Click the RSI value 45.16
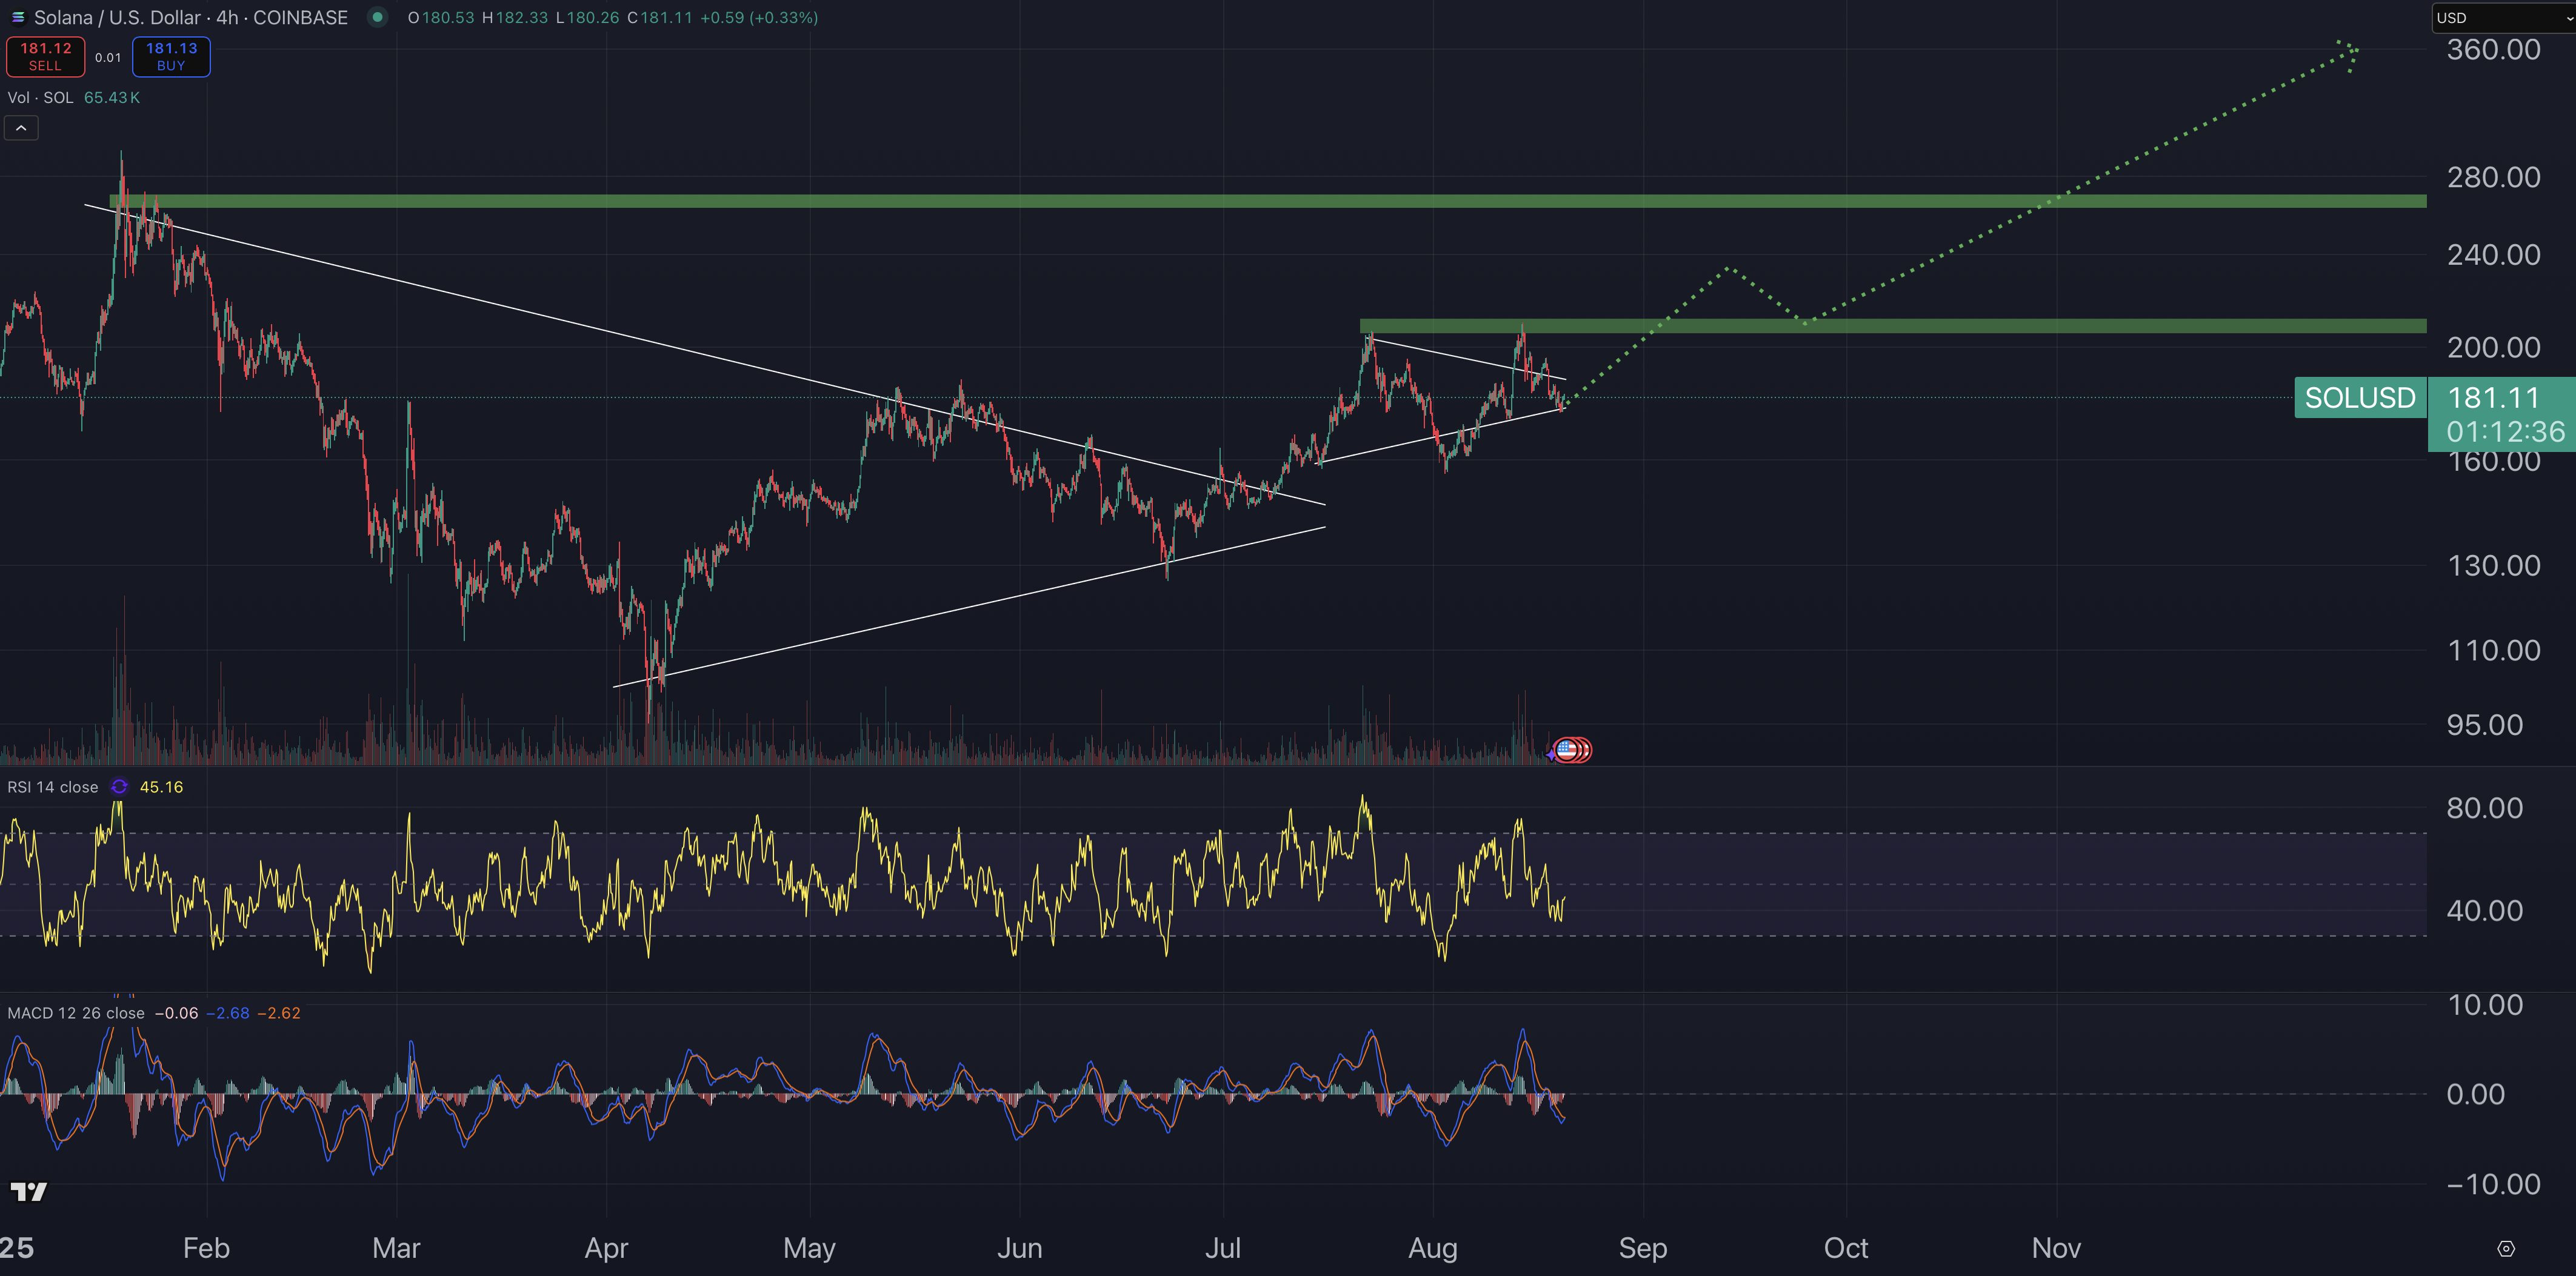 161,787
